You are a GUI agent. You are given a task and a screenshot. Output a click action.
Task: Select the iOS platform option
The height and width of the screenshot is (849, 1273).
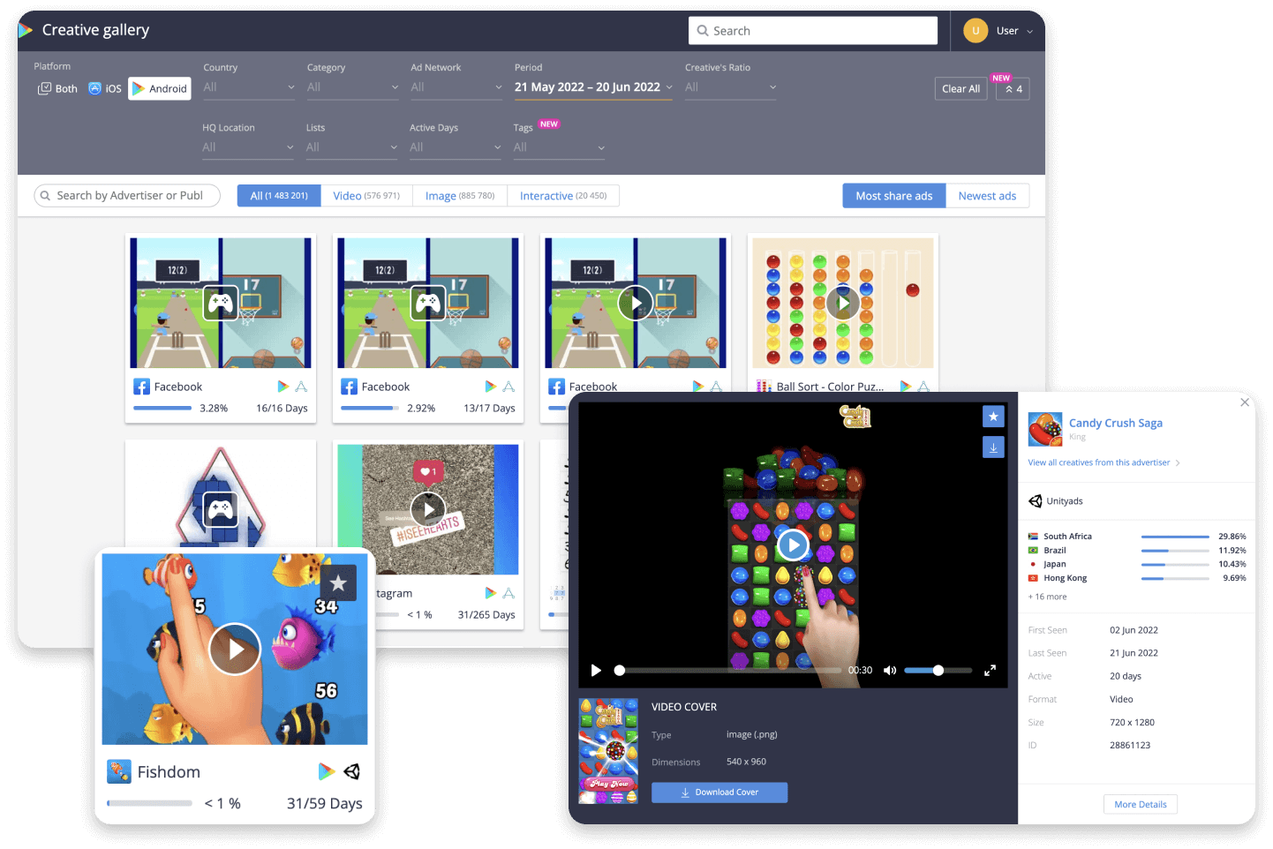(105, 88)
